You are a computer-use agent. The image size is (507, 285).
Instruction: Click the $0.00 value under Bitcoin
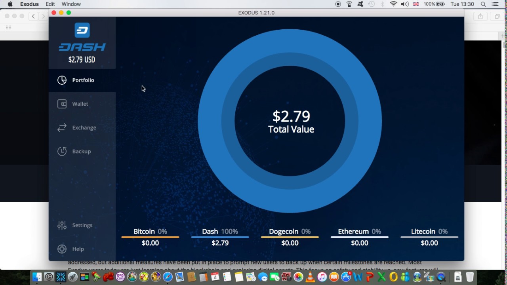click(150, 243)
